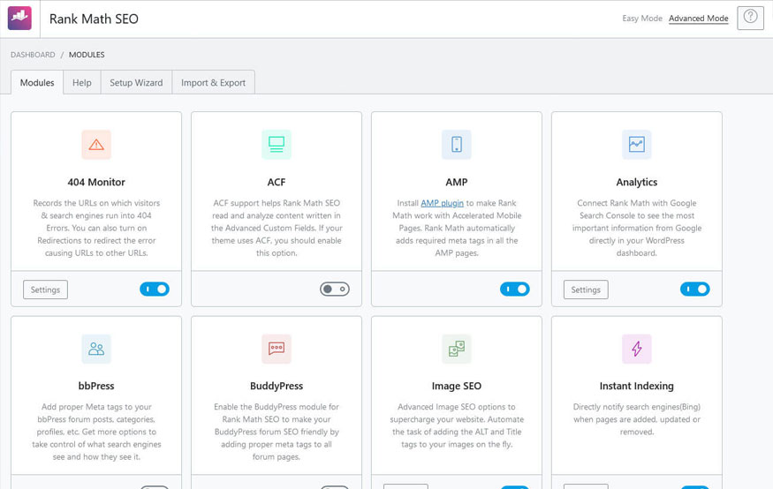Click the ACF module title
The width and height of the screenshot is (773, 489).
(277, 182)
